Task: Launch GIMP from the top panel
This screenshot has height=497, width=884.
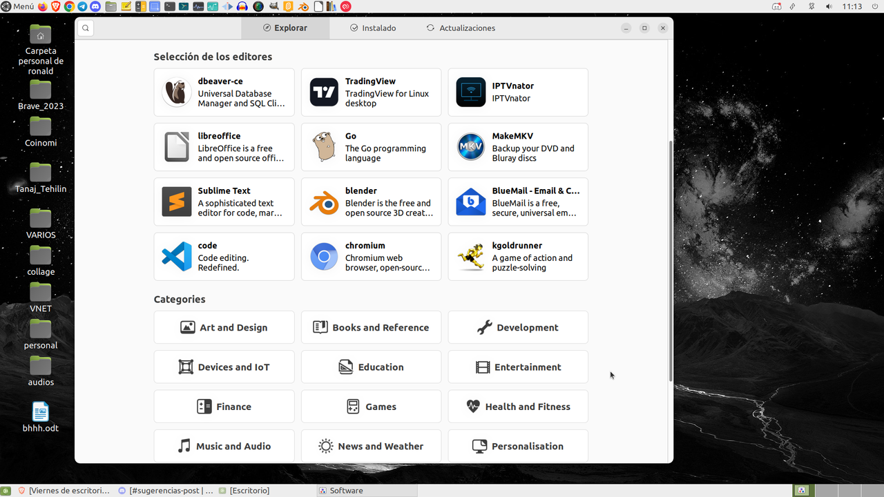Action: pyautogui.click(x=274, y=6)
